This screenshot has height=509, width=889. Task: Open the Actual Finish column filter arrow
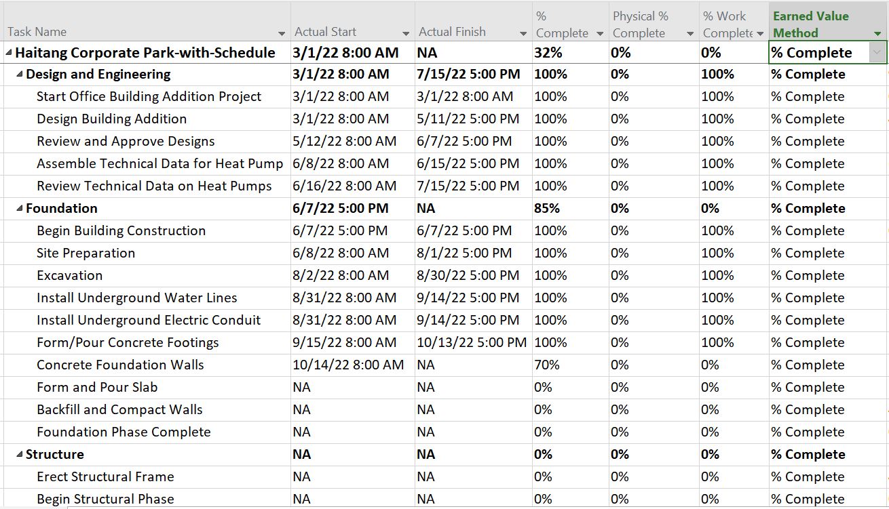tap(523, 33)
